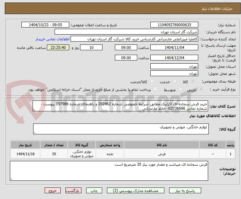Click the بازگشت back button
This screenshot has width=241, height=199.
73,191
